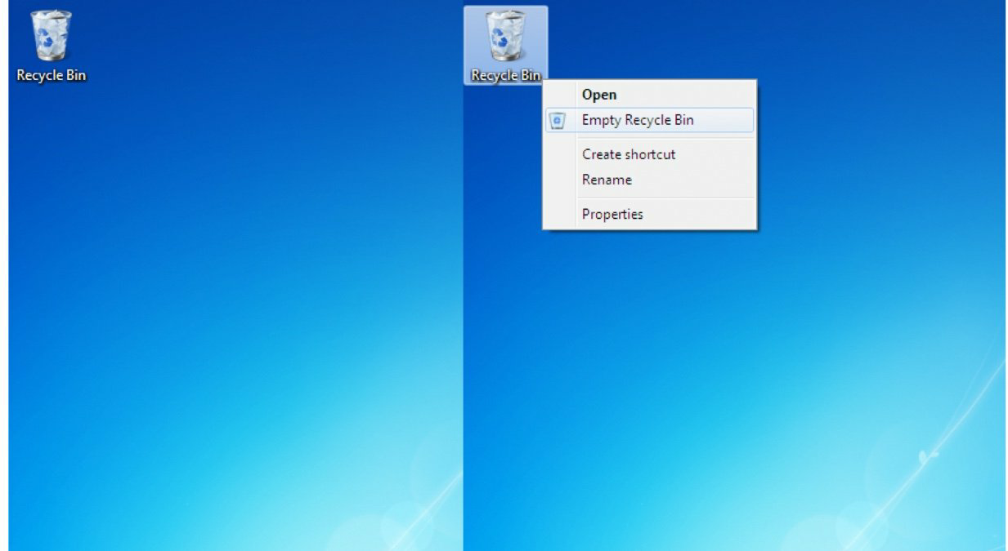Image resolution: width=1008 pixels, height=551 pixels.
Task: Click the highlighted Recycle Bin icon above context menu
Action: tap(506, 36)
